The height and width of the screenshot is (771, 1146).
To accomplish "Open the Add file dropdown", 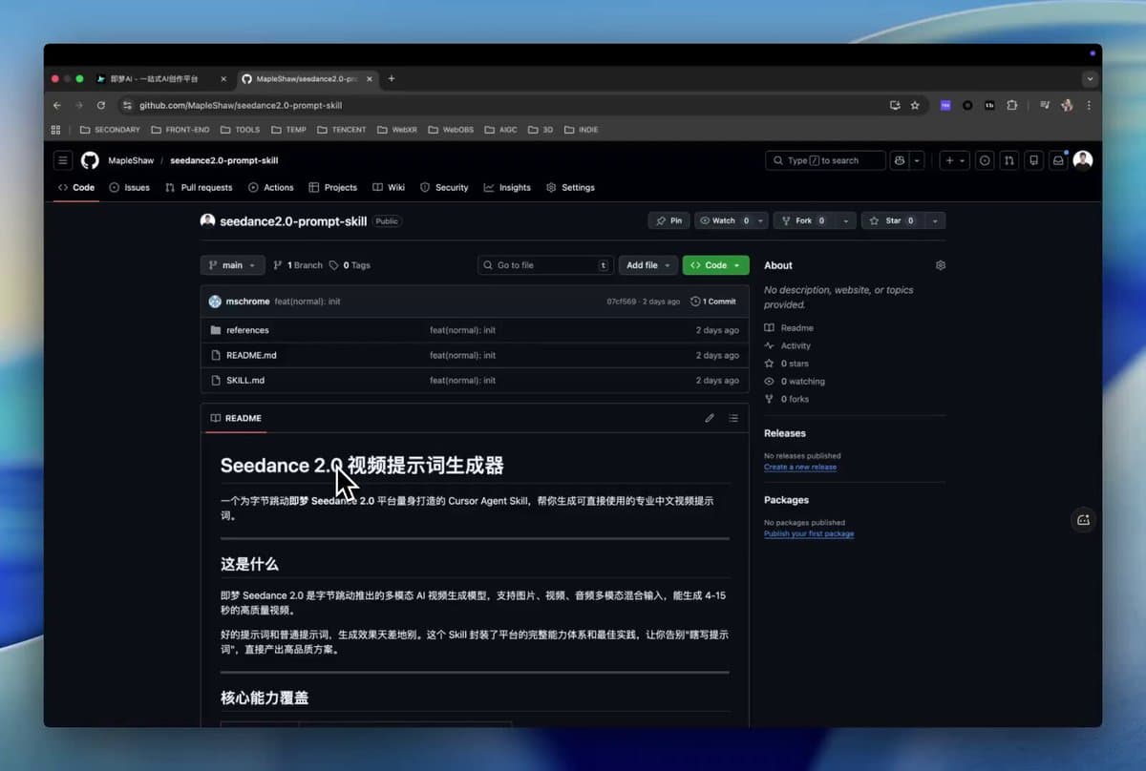I will [648, 265].
